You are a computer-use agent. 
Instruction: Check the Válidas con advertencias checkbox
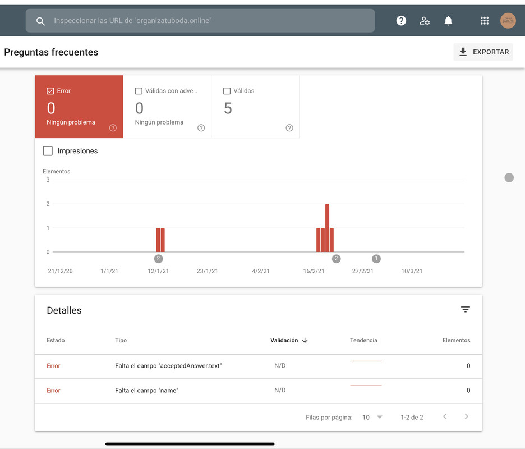pyautogui.click(x=139, y=91)
